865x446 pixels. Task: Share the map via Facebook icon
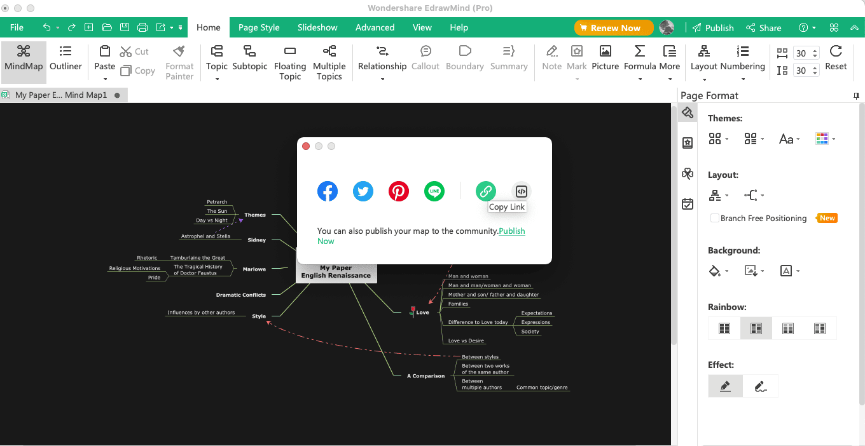[328, 191]
